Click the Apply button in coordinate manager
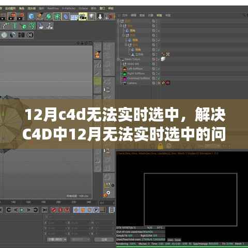Image resolution: width=248 pixels, height=248 pixels. 104,239
